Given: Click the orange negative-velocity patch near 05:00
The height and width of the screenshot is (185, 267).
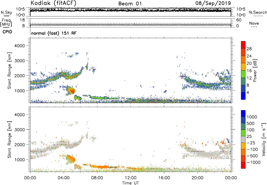Looking at the screenshot, I should 71,159.
